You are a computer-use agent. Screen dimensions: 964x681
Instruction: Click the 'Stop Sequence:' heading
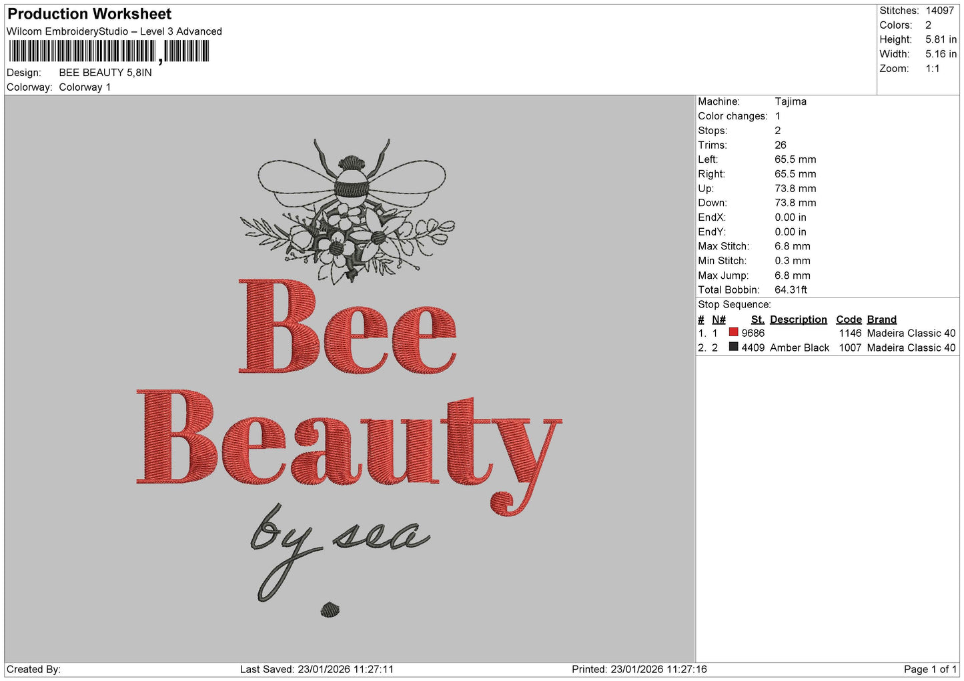pos(734,305)
